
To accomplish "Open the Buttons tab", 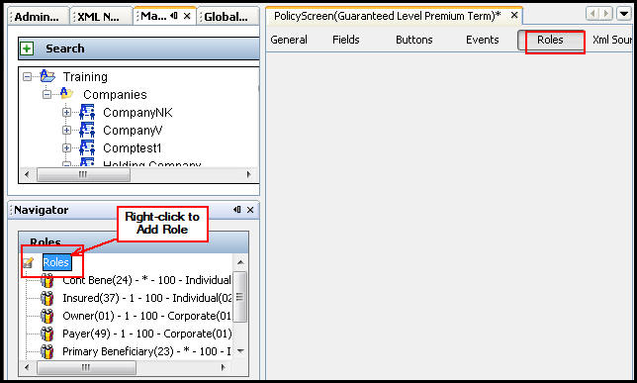I will point(414,40).
